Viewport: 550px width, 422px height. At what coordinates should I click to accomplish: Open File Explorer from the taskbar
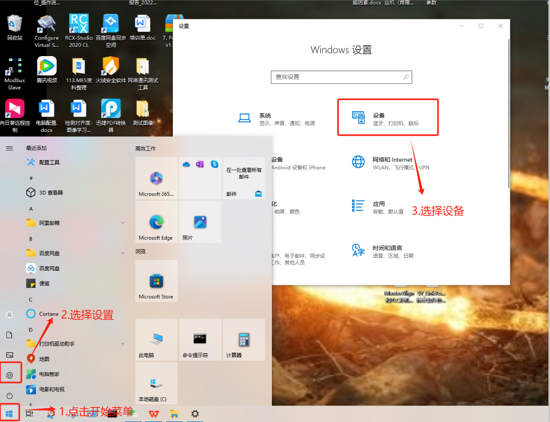(174, 414)
